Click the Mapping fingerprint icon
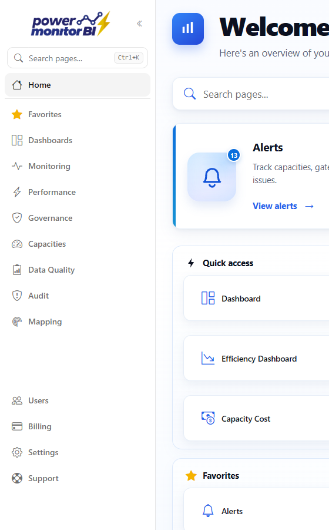 coord(17,322)
